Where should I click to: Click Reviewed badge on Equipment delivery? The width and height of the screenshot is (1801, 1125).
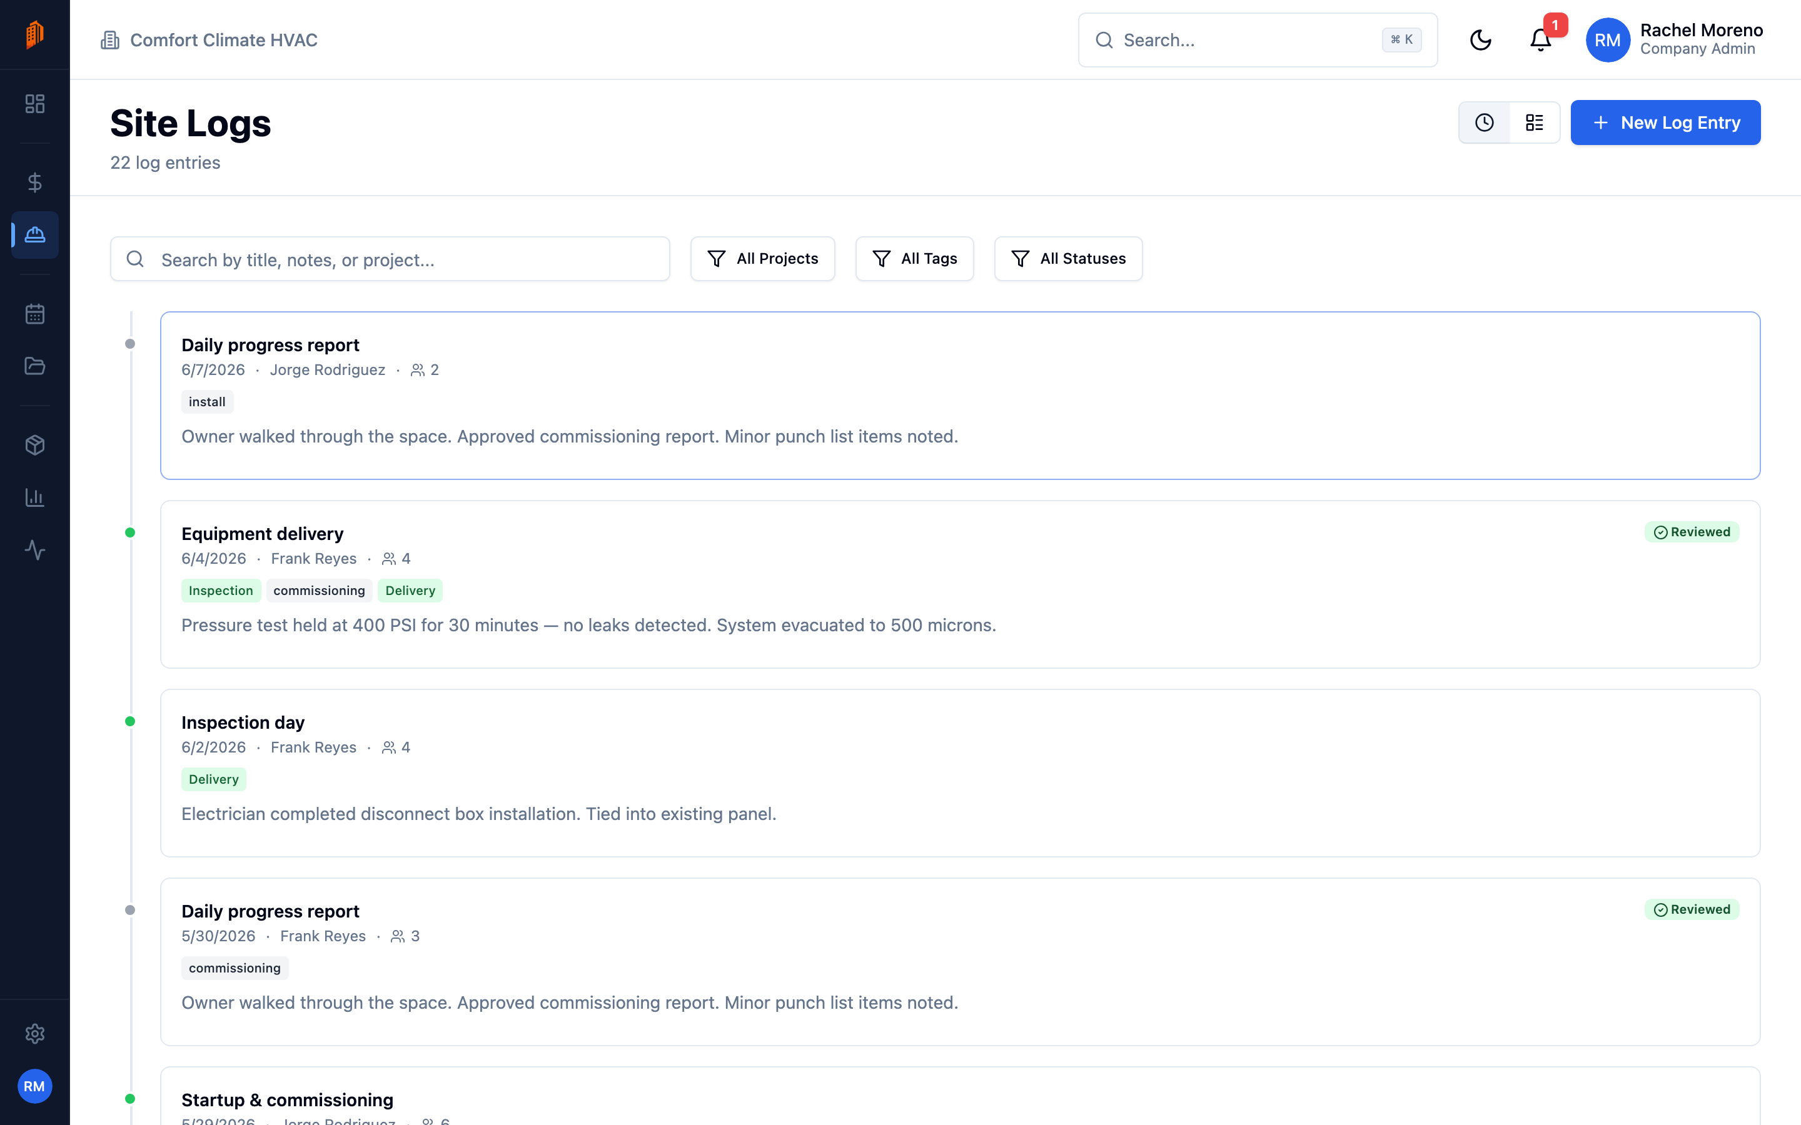pyautogui.click(x=1692, y=532)
